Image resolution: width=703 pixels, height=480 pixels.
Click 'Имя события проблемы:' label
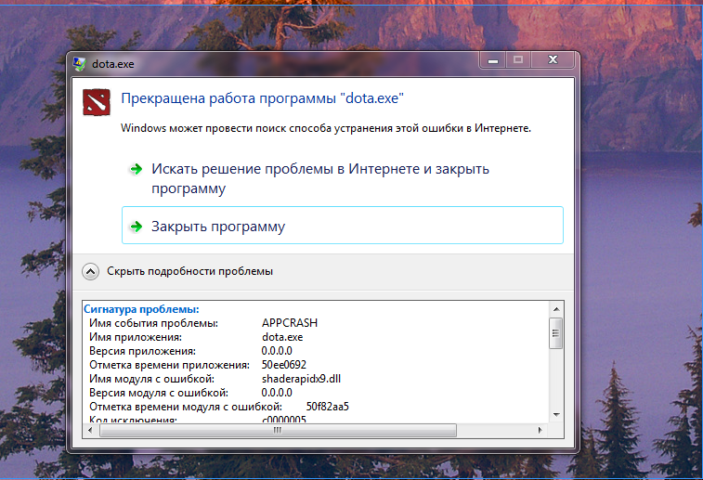[x=154, y=323]
